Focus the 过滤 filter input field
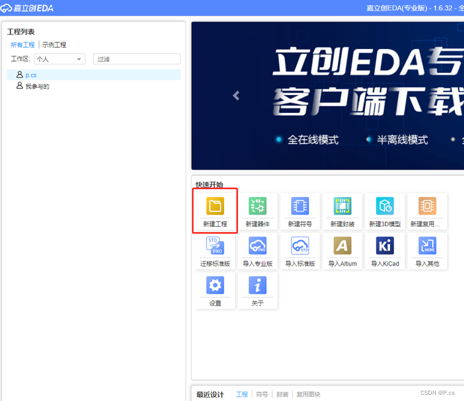This screenshot has height=401, width=464. click(x=137, y=59)
